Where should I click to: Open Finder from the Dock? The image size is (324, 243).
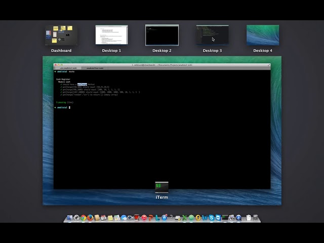coord(70,218)
